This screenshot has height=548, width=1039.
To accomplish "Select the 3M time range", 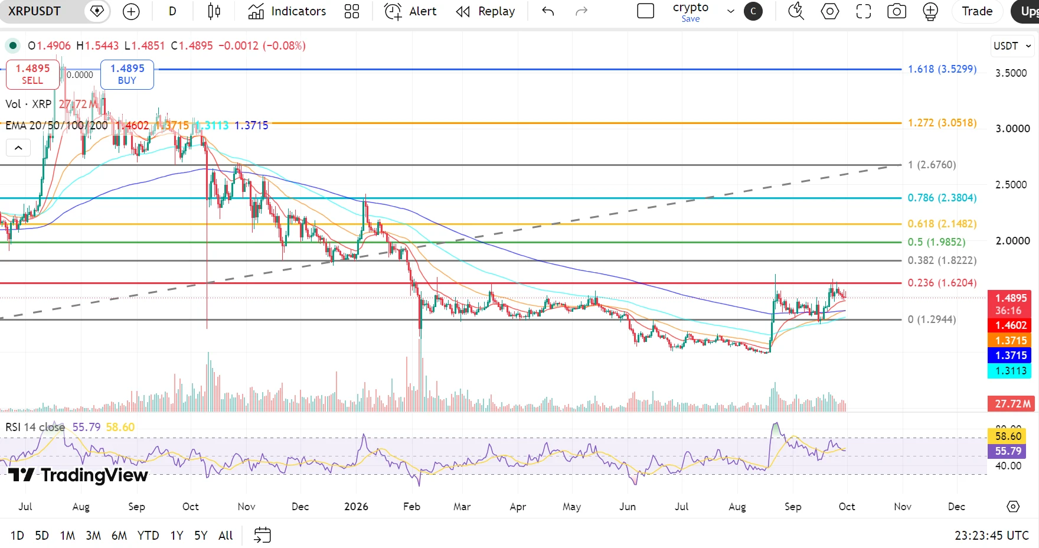I will (93, 536).
